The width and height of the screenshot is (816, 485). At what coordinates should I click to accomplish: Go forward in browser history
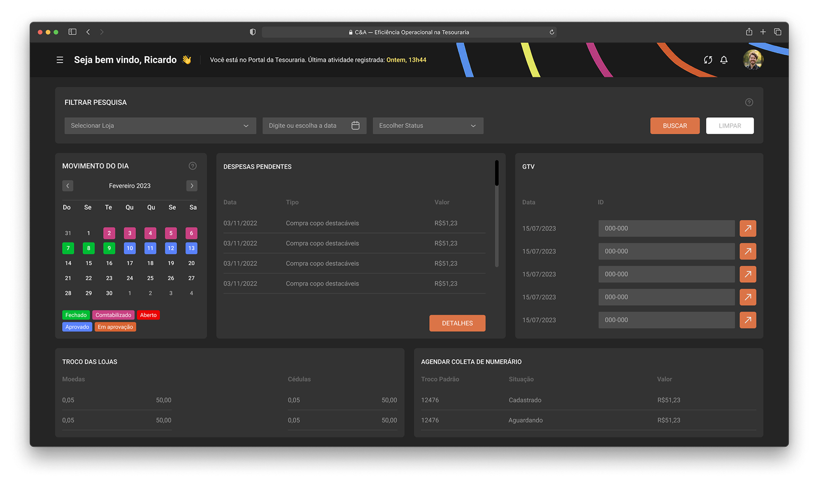pyautogui.click(x=101, y=32)
